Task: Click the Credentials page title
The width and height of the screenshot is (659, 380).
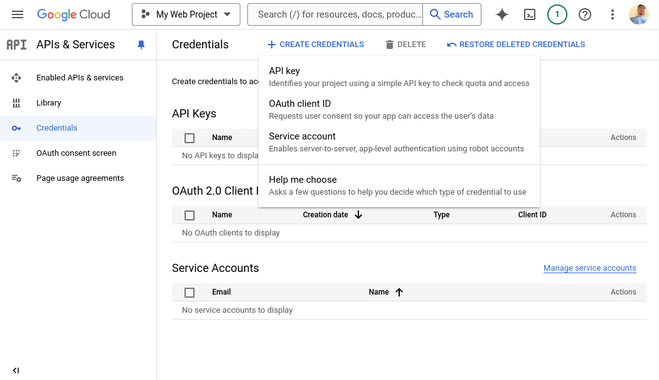Action: (200, 45)
